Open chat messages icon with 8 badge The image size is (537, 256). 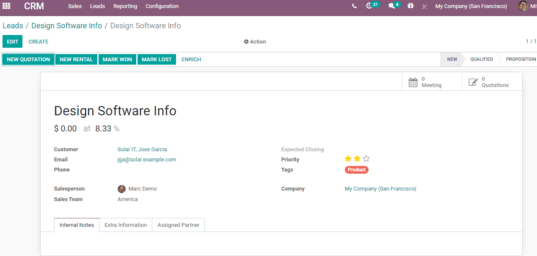pos(394,5)
